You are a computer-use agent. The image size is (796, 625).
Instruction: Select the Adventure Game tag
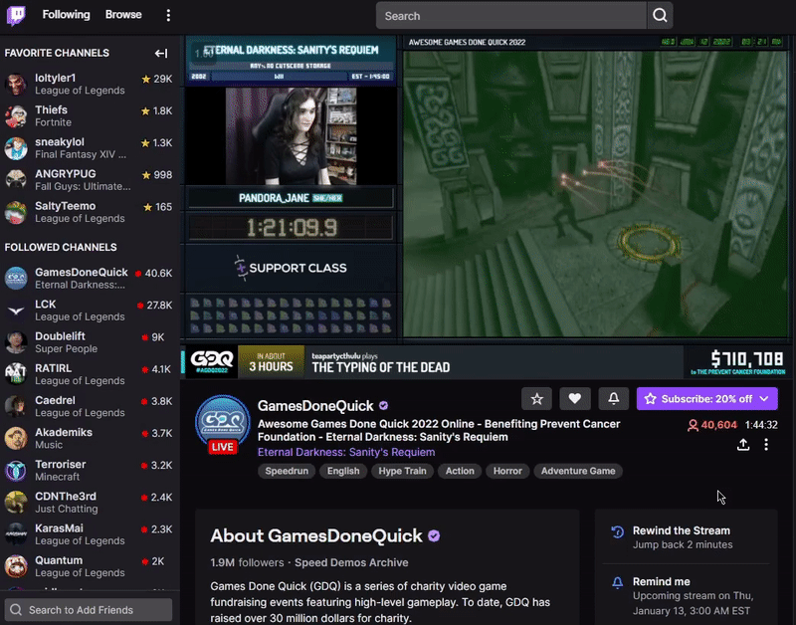click(x=578, y=471)
